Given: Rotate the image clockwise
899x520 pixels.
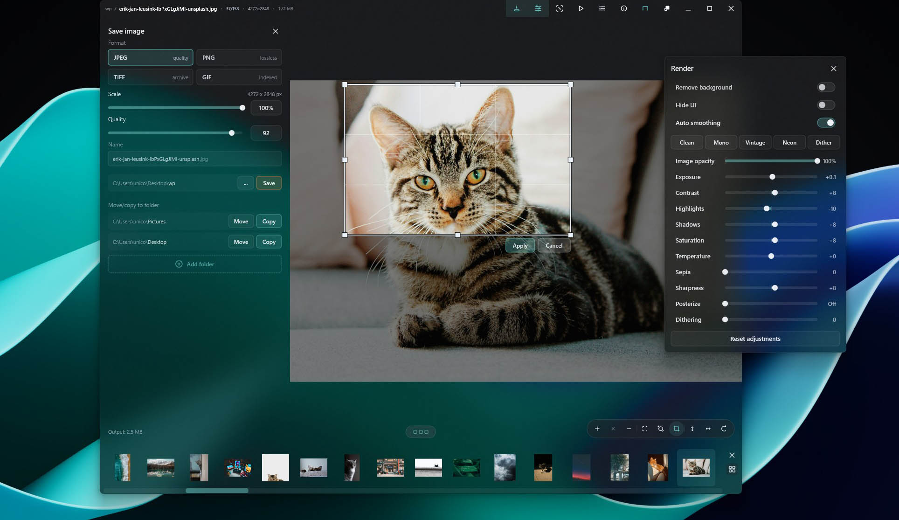Looking at the screenshot, I should tap(724, 429).
